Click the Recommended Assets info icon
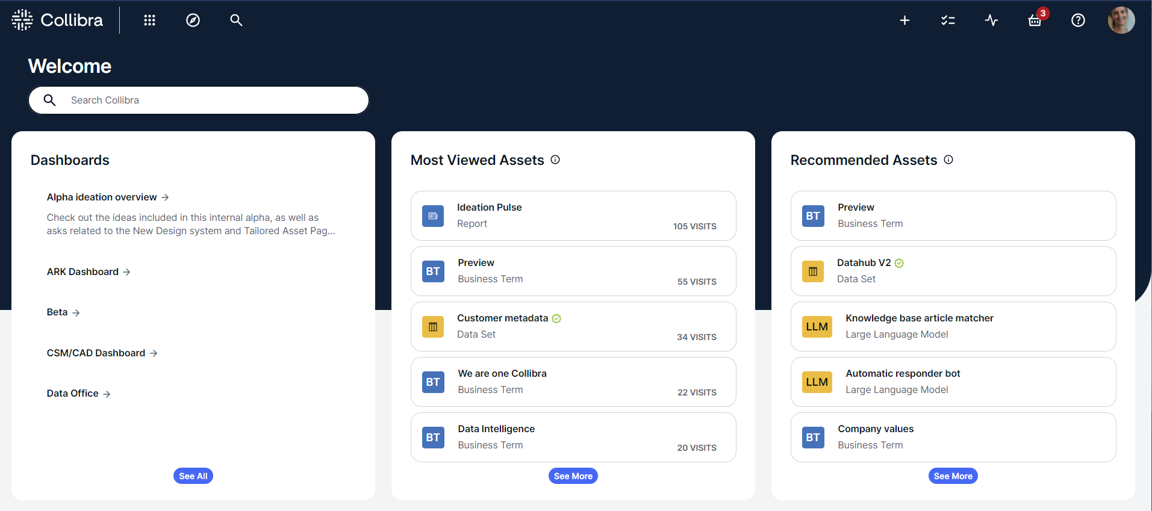 pos(948,159)
